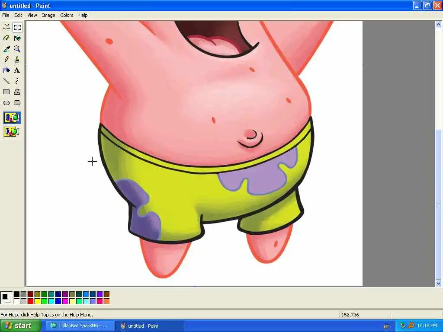The width and height of the screenshot is (443, 332).
Task: Select the Airbrush spray can tool
Action: click(x=6, y=70)
